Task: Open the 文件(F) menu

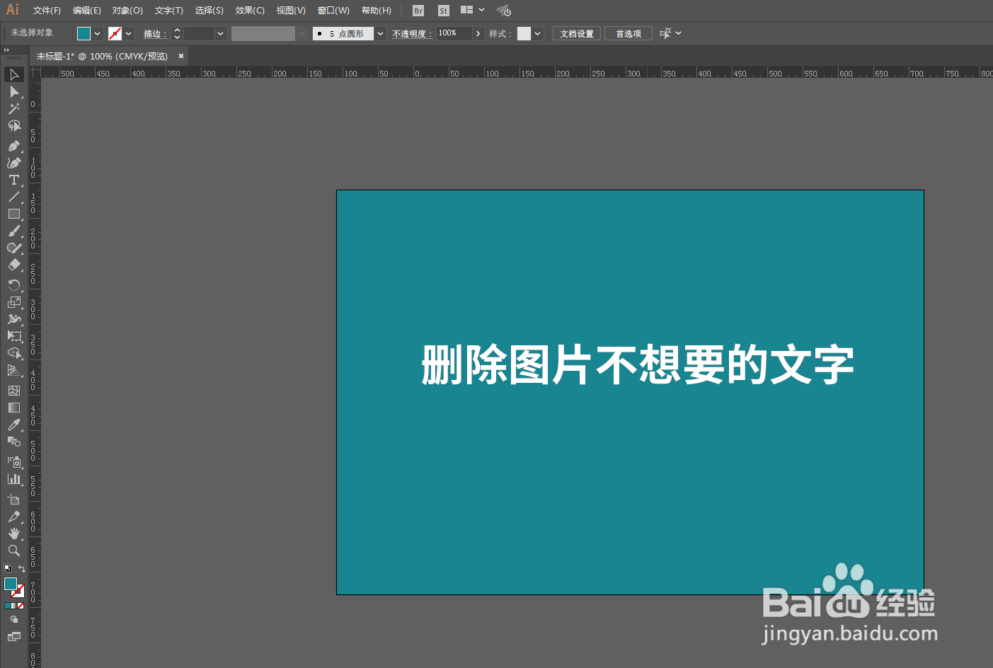Action: click(x=47, y=11)
